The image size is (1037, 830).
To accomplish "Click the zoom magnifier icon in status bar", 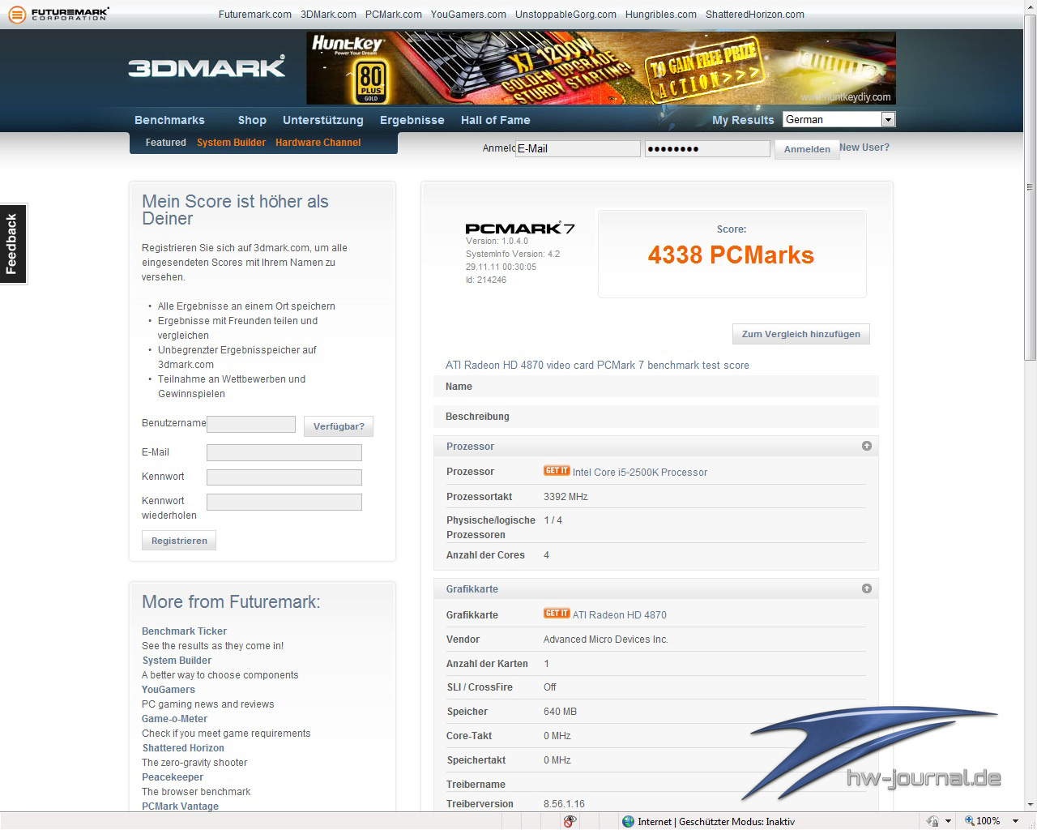I will pos(969,821).
